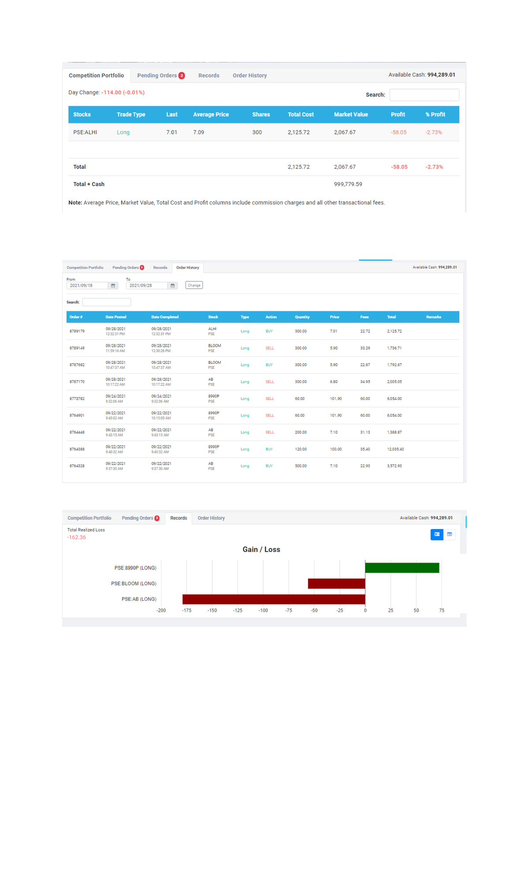Screen dimensions: 529x871
Task: Sort portfolio by Stocks column header
Action: pyautogui.click(x=82, y=115)
